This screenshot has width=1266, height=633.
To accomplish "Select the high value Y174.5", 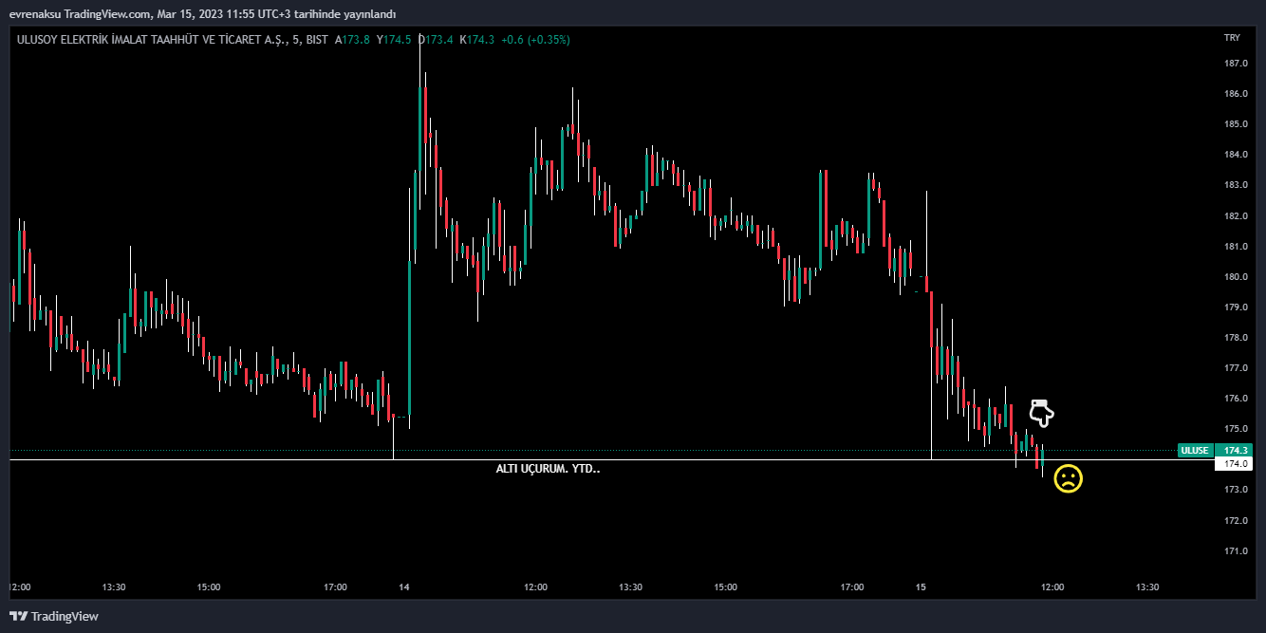I will pos(394,40).
